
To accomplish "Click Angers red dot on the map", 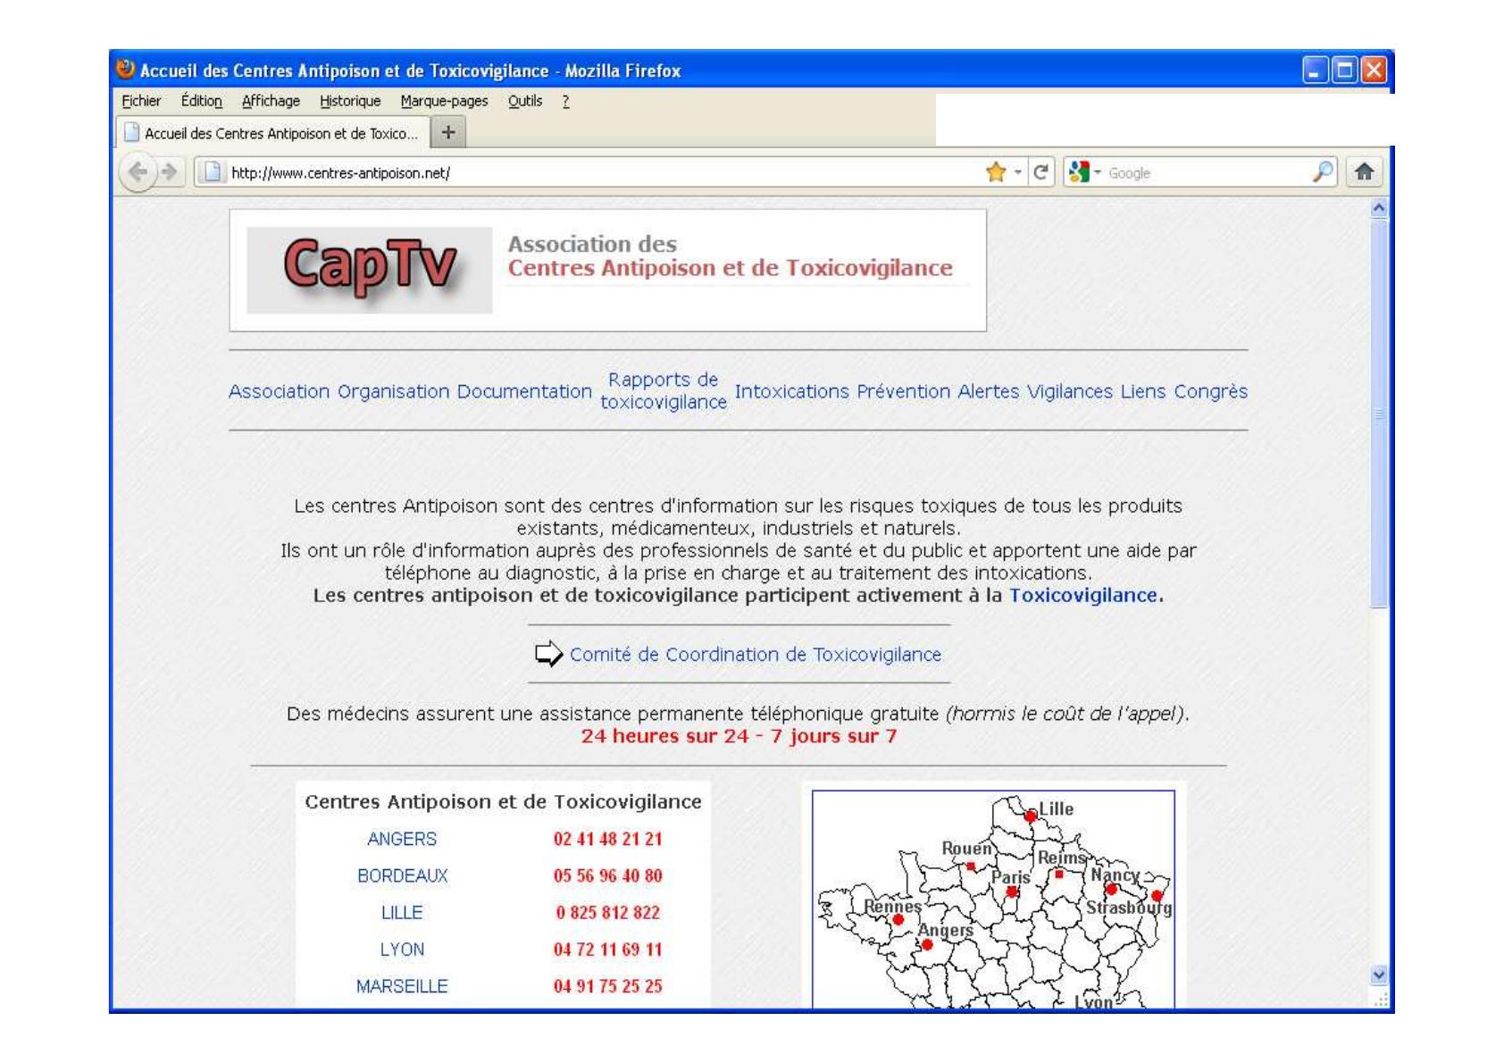I will (x=927, y=945).
